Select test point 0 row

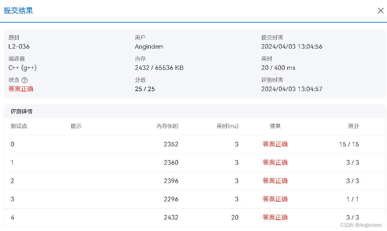[195, 144]
